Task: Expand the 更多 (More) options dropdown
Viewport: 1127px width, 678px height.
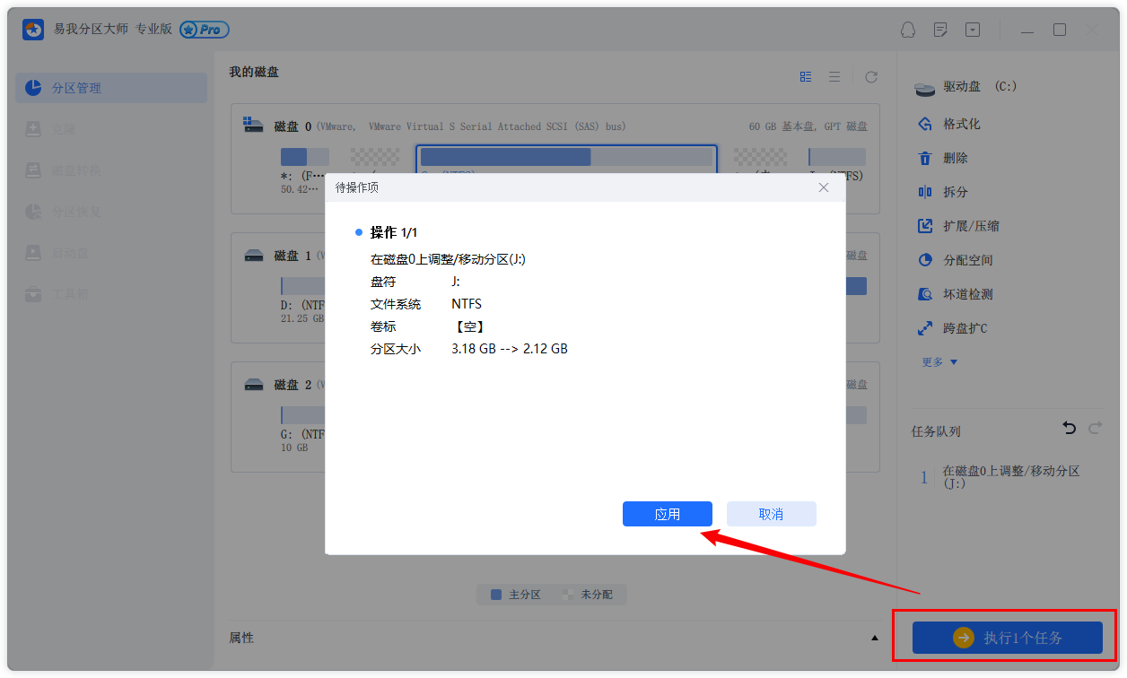Action: [x=933, y=361]
